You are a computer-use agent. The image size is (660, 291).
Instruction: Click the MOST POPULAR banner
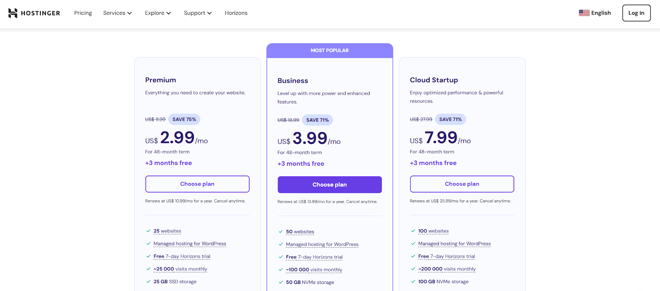tap(330, 50)
